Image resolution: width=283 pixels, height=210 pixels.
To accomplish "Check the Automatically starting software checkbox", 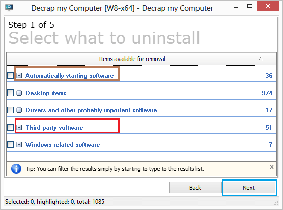I will [11, 76].
